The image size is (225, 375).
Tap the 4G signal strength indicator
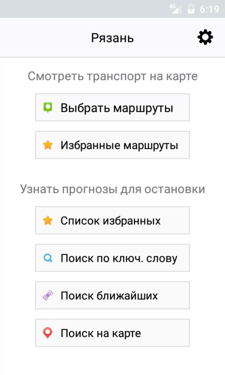pos(176,9)
